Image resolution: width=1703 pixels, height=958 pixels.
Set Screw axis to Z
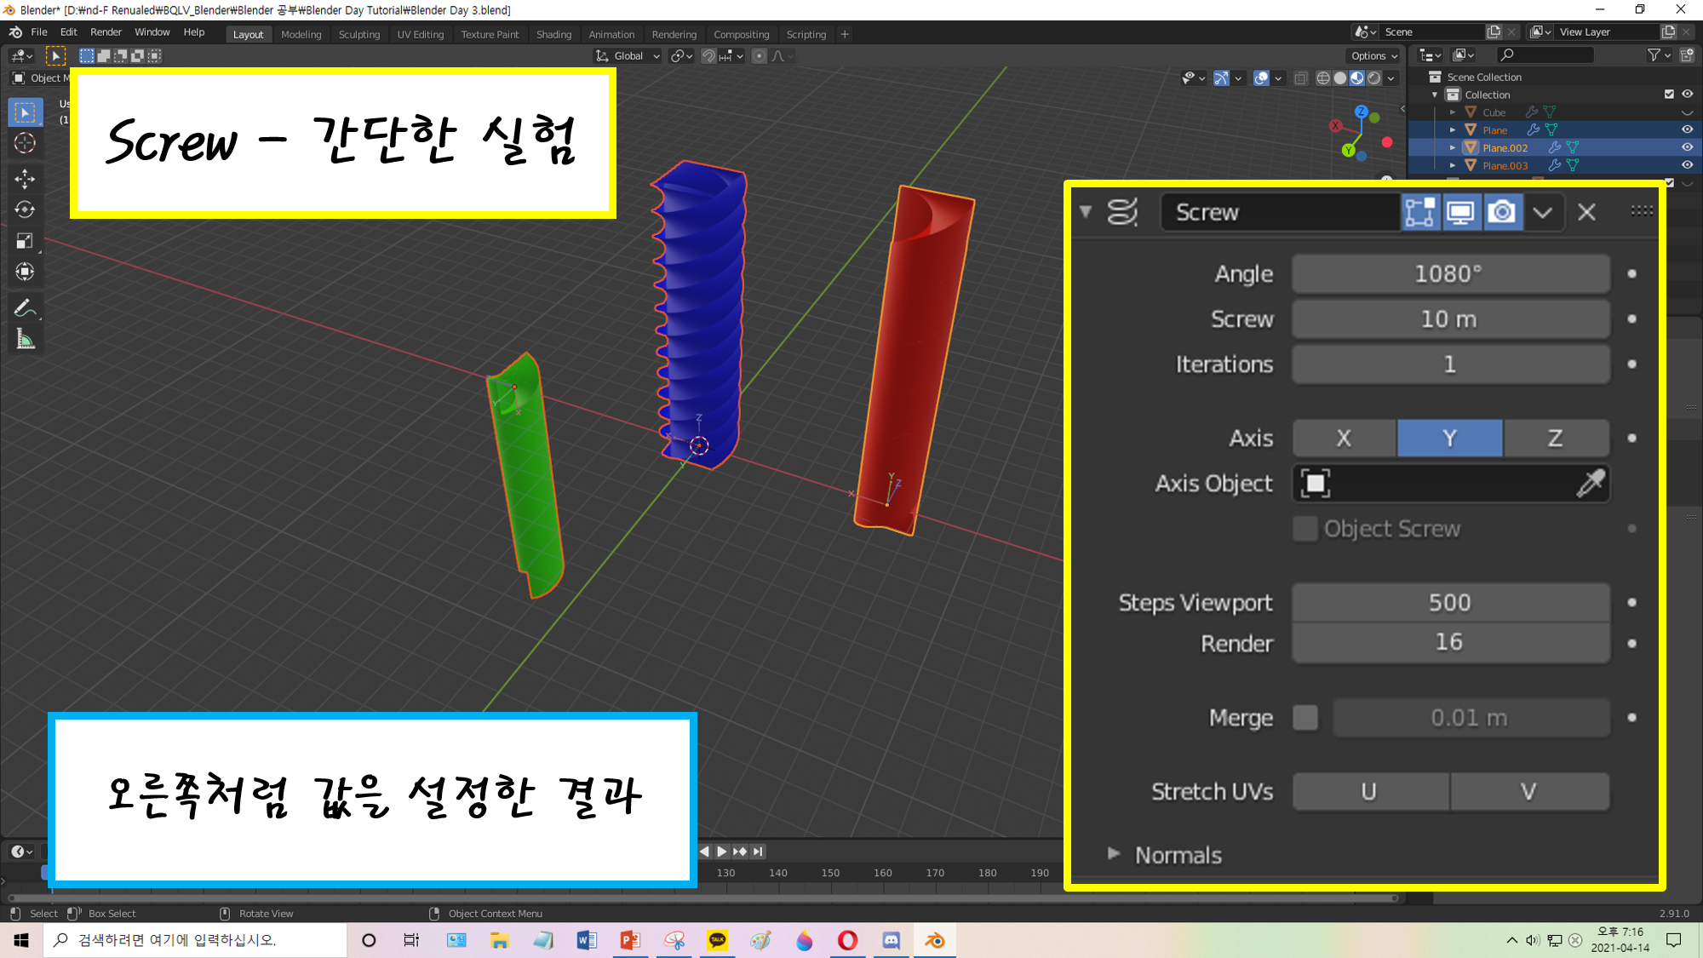[1555, 439]
